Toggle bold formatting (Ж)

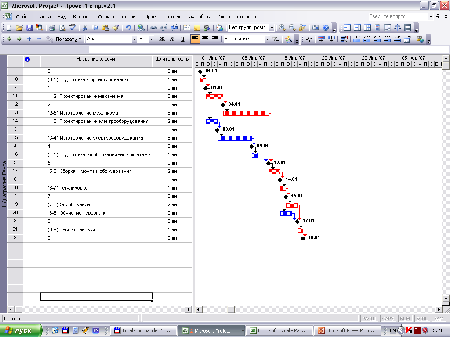point(162,39)
